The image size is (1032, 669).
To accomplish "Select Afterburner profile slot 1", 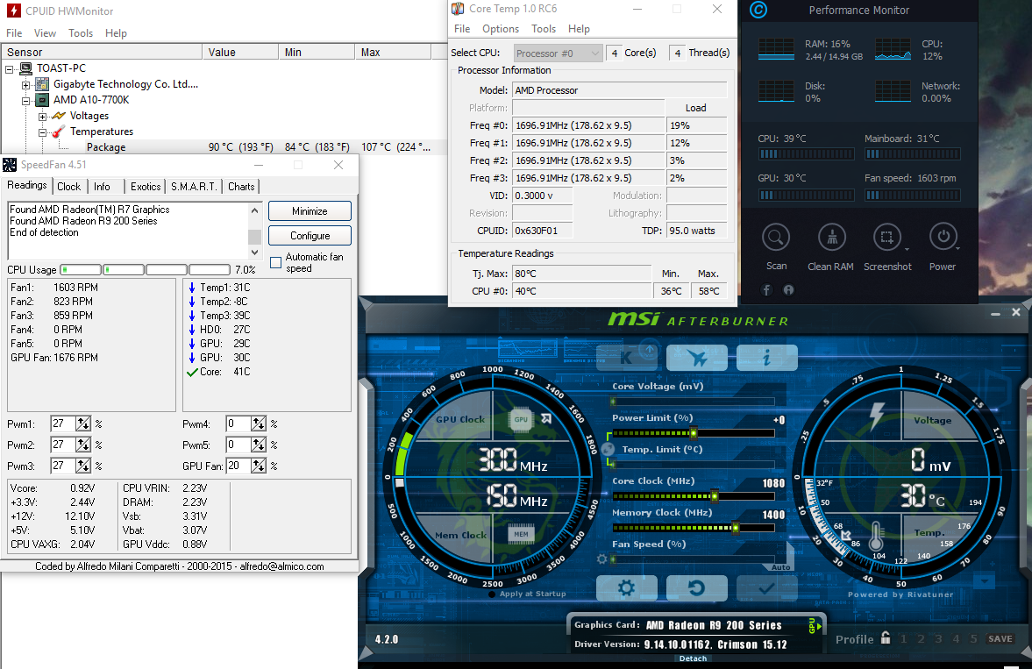I will pos(904,638).
